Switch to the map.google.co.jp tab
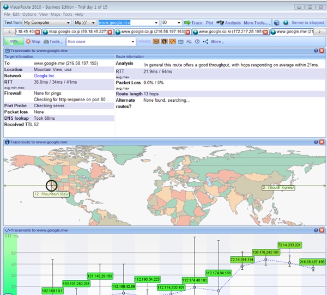The height and width of the screenshot is (295, 327). 77,32
